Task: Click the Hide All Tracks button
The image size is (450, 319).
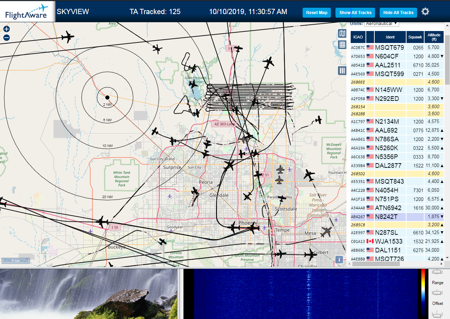Action: click(398, 12)
